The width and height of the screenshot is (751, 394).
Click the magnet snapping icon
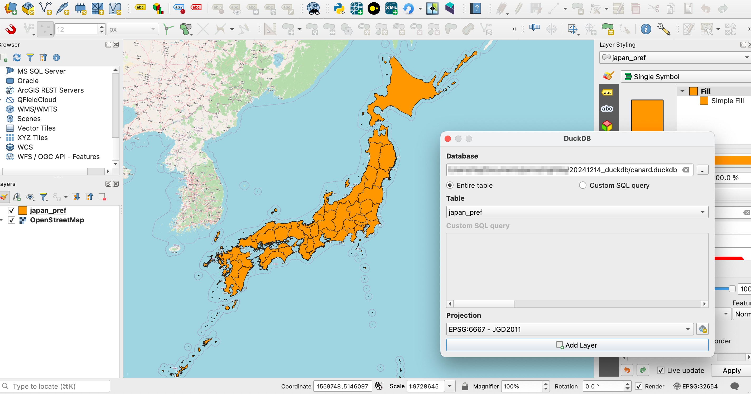tap(11, 29)
